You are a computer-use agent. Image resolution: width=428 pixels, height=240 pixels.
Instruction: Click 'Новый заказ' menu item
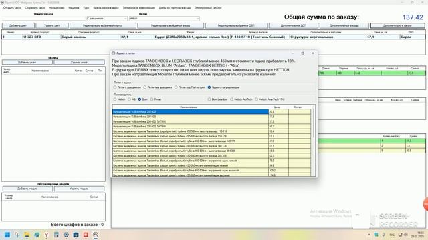pos(57,8)
